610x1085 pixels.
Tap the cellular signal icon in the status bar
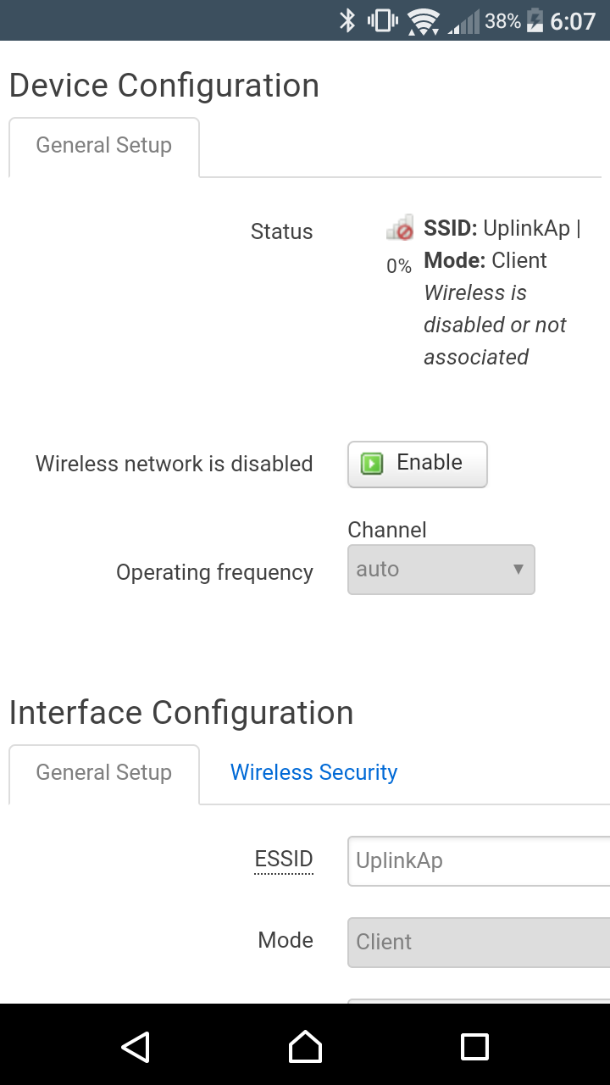click(463, 21)
